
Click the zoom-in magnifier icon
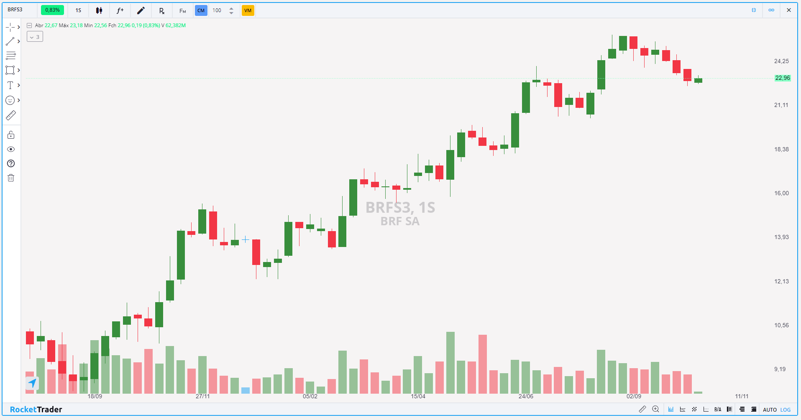[x=655, y=409]
